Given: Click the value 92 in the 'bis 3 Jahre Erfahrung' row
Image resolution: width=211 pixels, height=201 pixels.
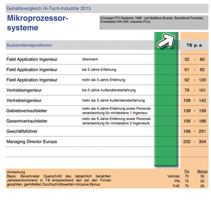Looking at the screenshot, I should click(x=202, y=70).
